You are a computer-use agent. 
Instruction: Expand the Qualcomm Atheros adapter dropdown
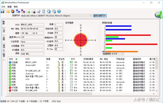[91, 16]
